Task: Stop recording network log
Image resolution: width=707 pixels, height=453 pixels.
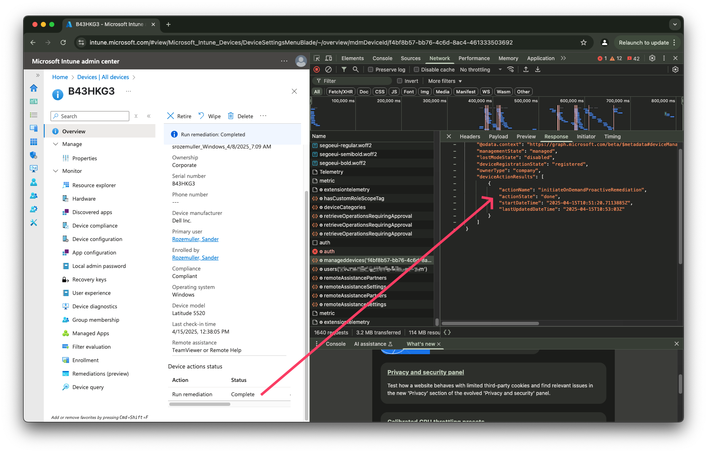Action: click(x=317, y=69)
